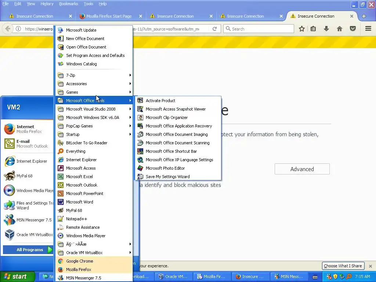Launch Google Chrome
376x282 pixels.
(94, 261)
